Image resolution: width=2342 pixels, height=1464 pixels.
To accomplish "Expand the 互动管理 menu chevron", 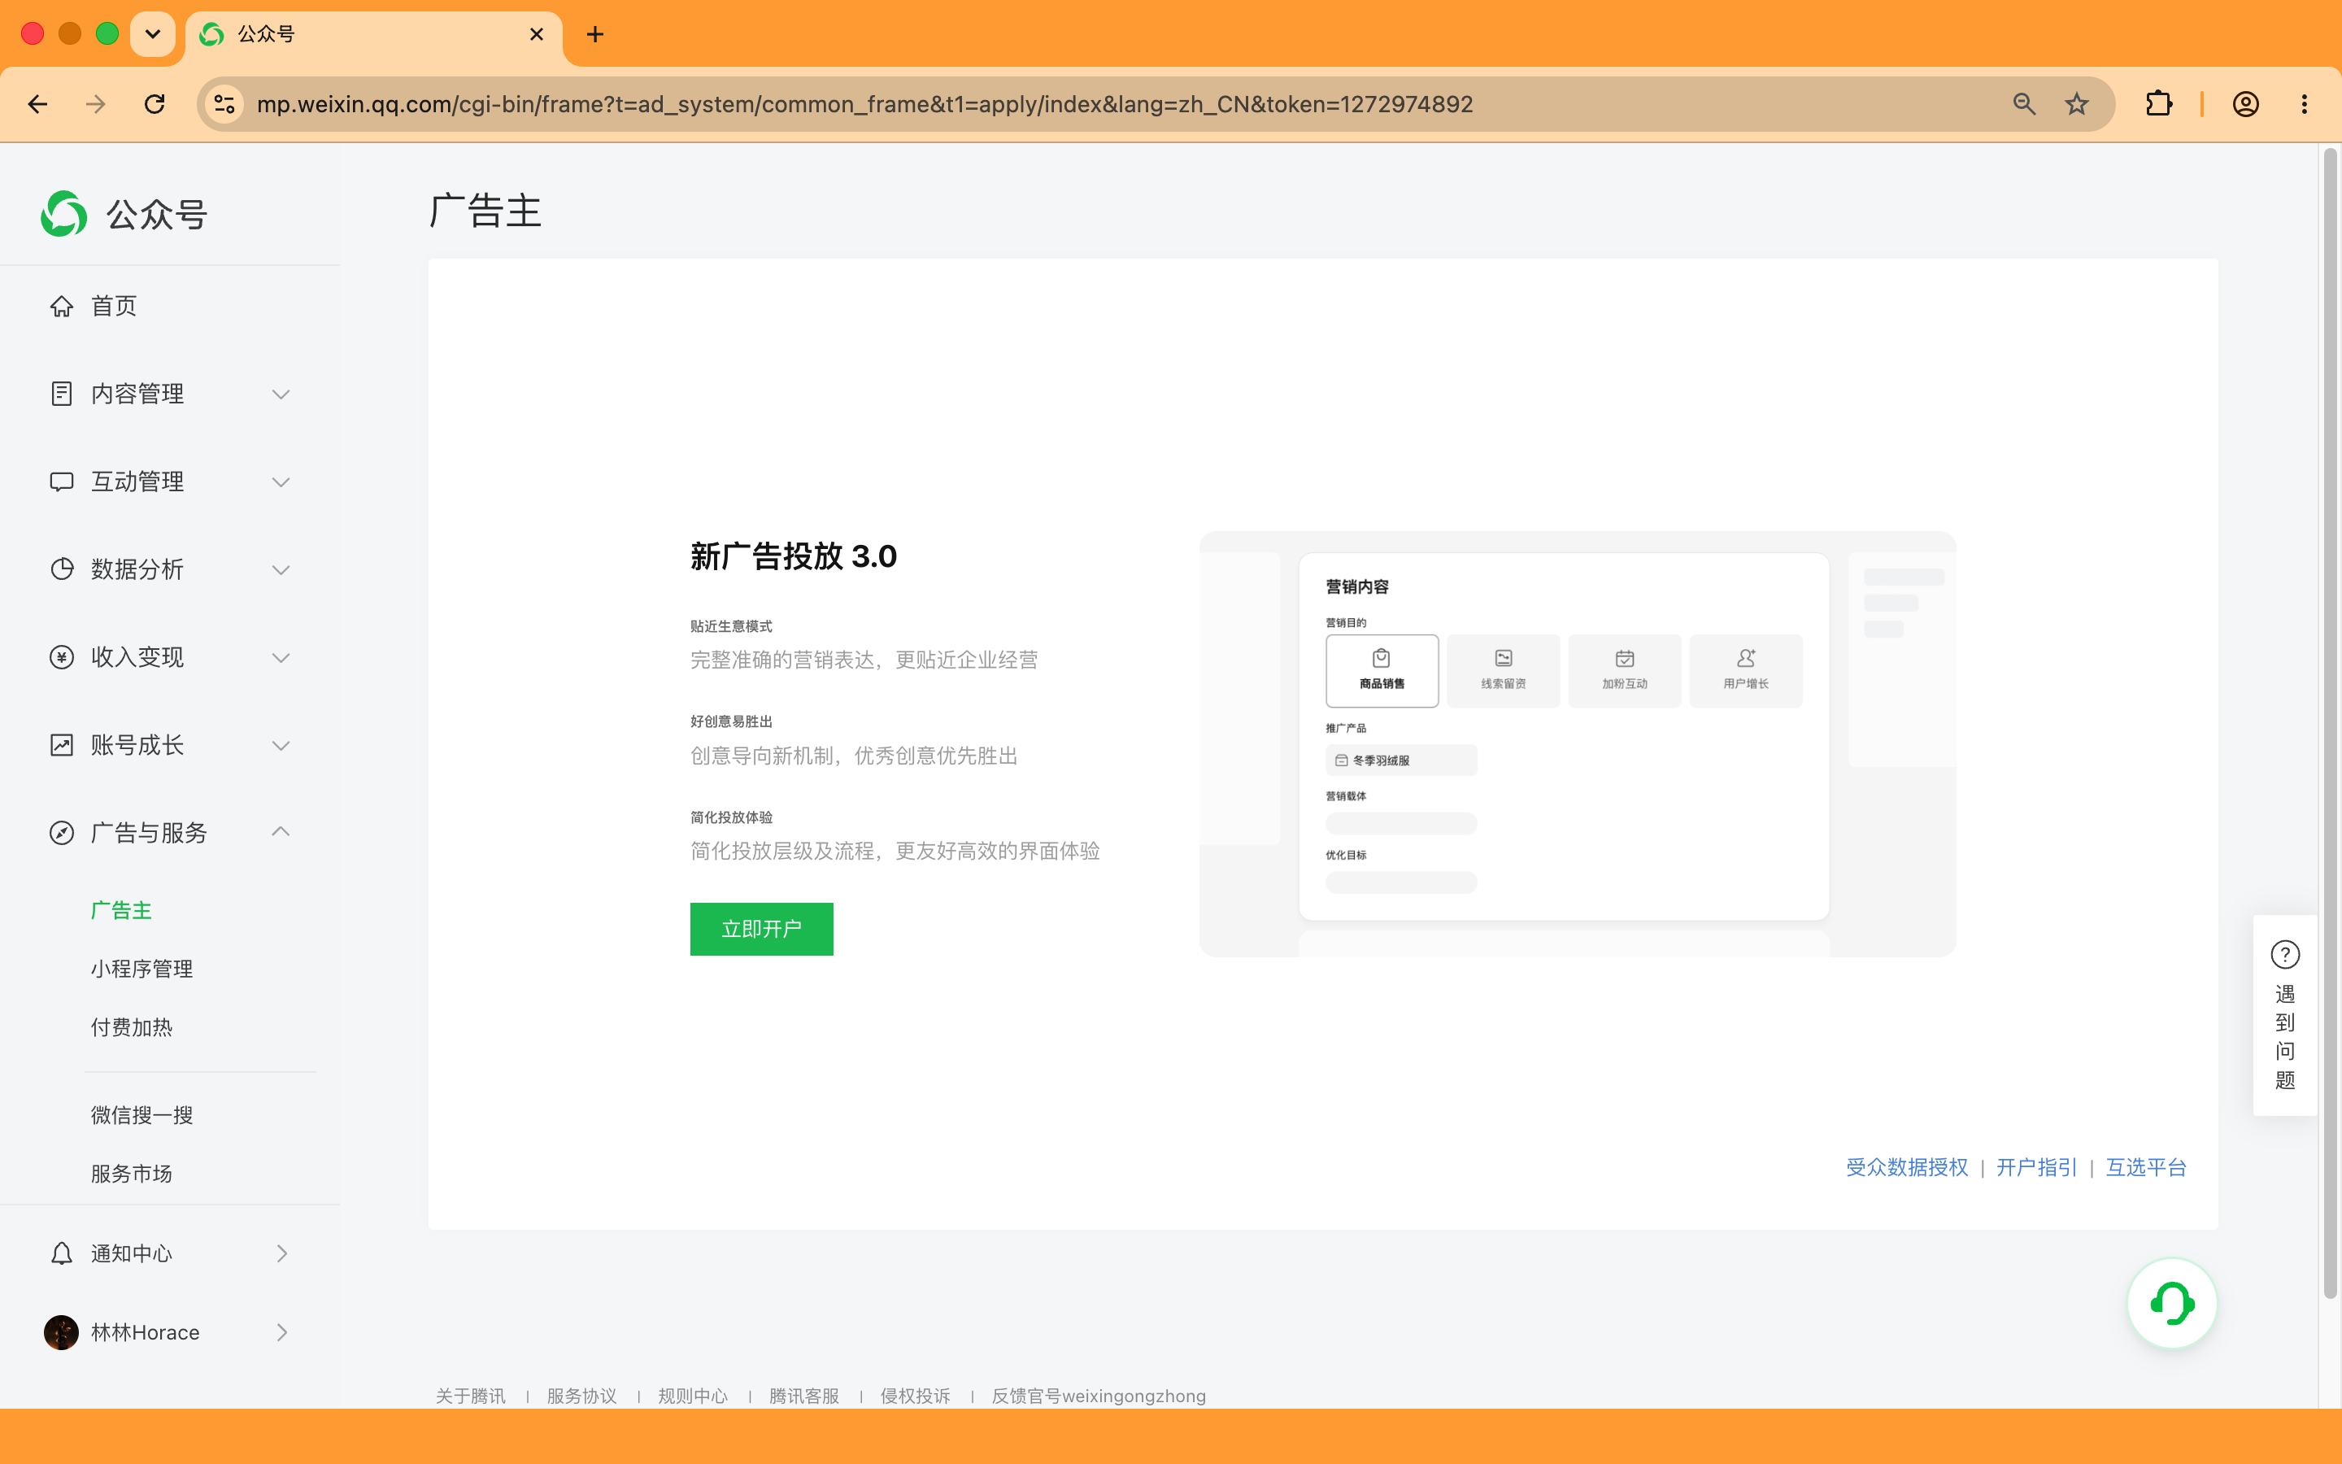I will (x=281, y=482).
